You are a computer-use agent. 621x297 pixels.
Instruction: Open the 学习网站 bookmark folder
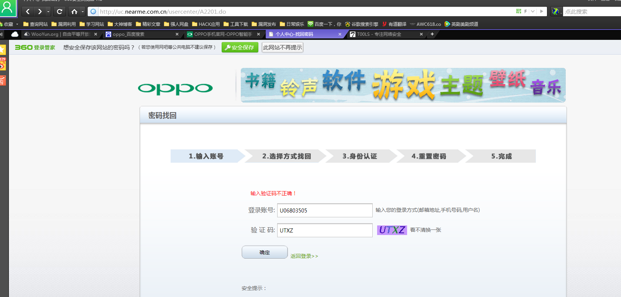pos(92,24)
